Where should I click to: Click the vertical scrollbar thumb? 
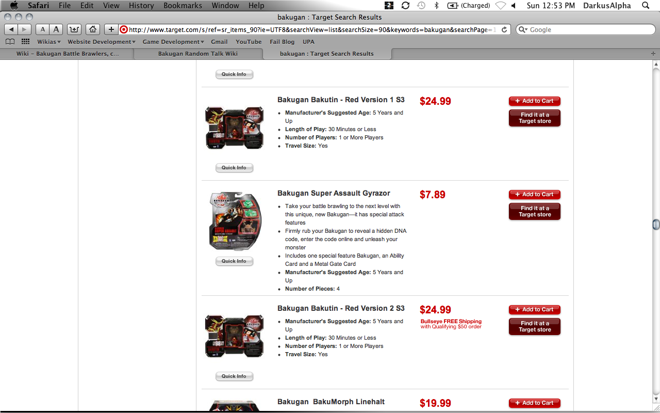pyautogui.click(x=656, y=224)
